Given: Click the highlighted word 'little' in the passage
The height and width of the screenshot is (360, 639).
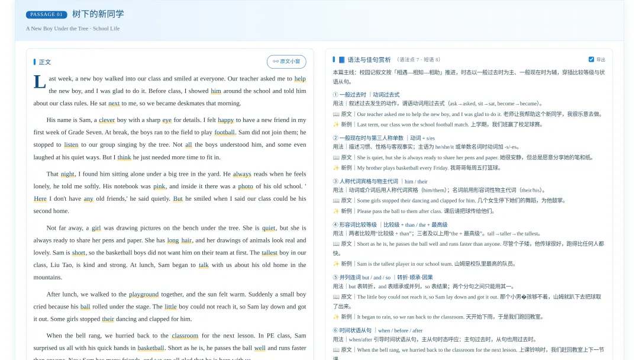Looking at the screenshot, I should (x=171, y=307).
